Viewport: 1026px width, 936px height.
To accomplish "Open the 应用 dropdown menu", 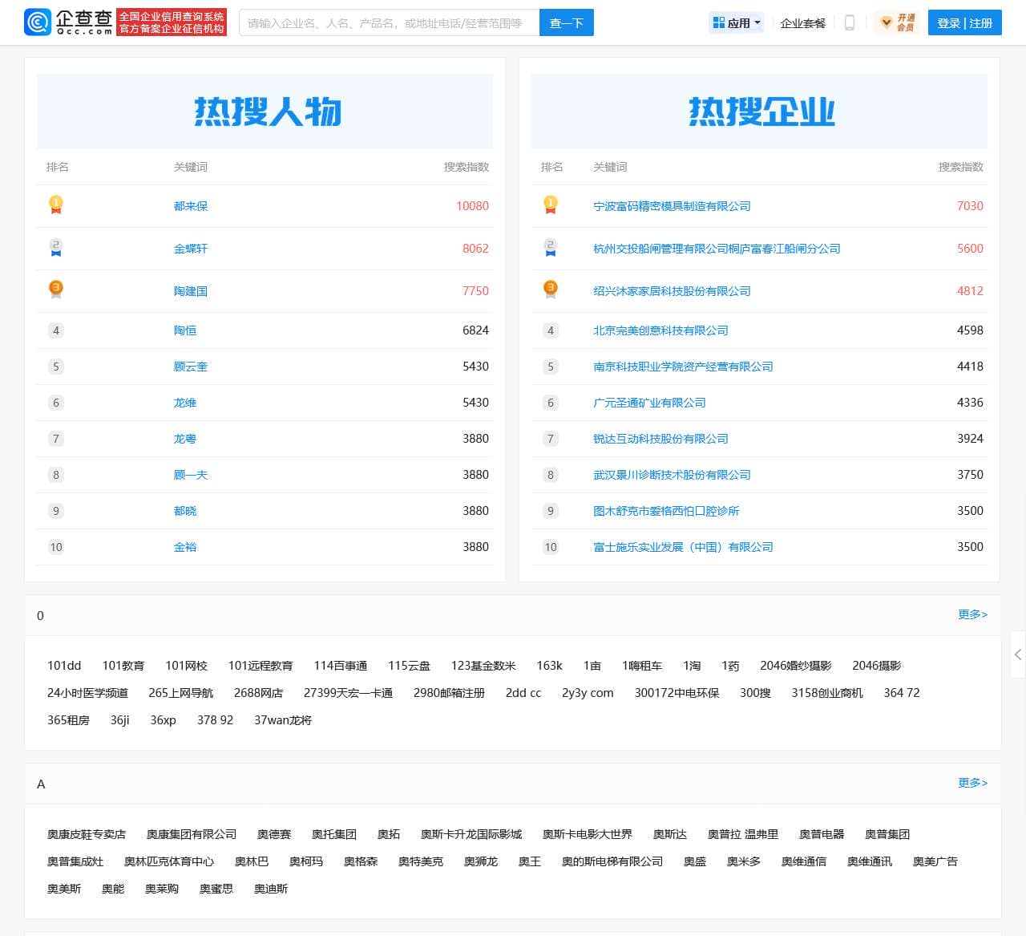I will [x=737, y=23].
